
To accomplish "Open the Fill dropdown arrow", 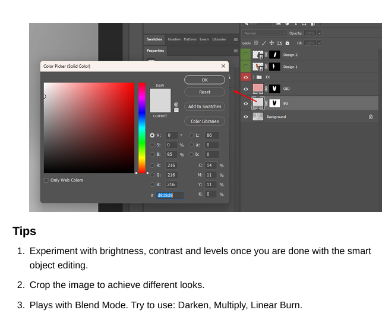I will pos(319,43).
